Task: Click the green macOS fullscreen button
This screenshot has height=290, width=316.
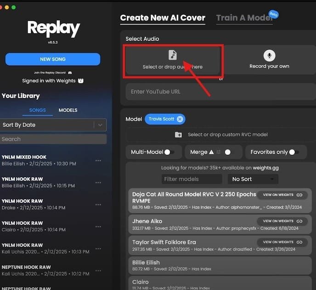Action: pyautogui.click(x=14, y=7)
